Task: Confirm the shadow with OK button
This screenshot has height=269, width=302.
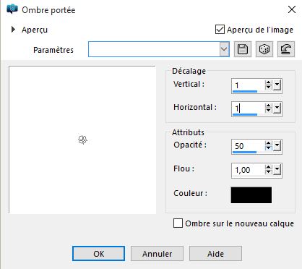Action: pos(98,254)
